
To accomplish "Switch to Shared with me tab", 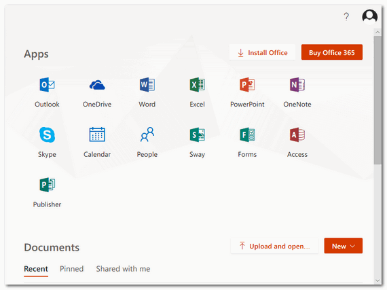I will click(x=123, y=269).
